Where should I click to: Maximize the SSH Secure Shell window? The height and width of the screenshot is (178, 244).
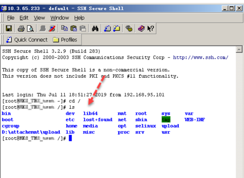pyautogui.click(x=232, y=8)
